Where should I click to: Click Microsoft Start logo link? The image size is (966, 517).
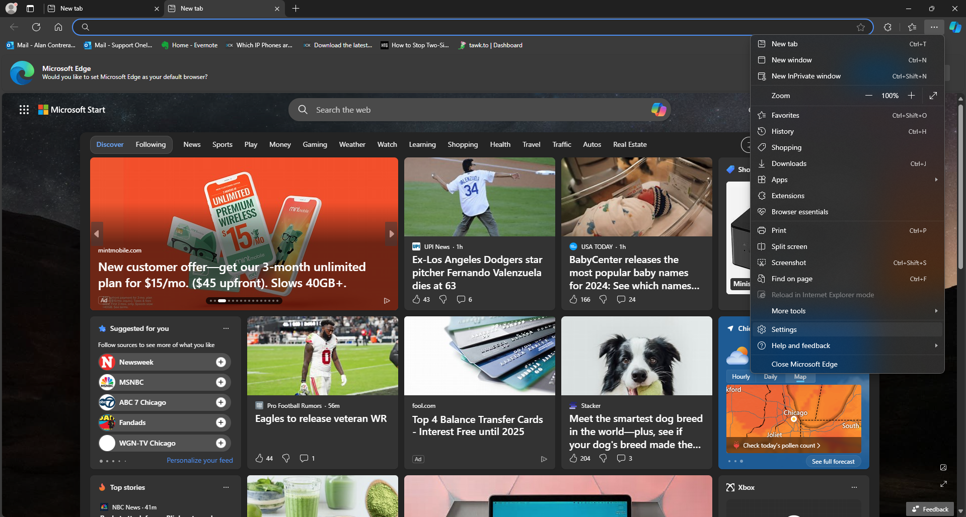pyautogui.click(x=72, y=110)
